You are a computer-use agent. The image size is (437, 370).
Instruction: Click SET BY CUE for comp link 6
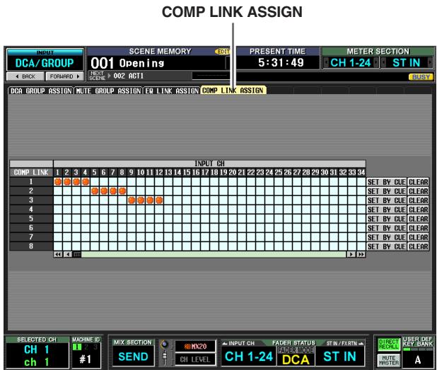coord(386,228)
